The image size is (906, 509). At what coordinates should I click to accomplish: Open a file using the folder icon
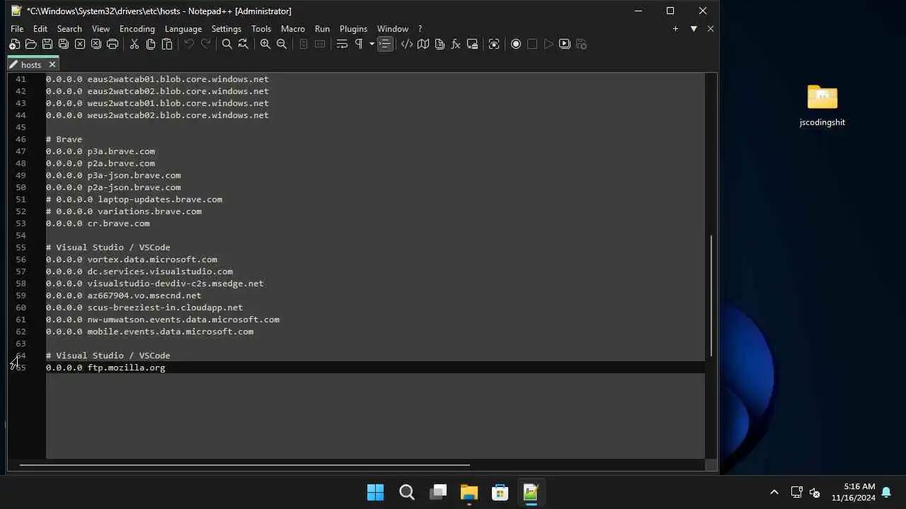point(30,44)
